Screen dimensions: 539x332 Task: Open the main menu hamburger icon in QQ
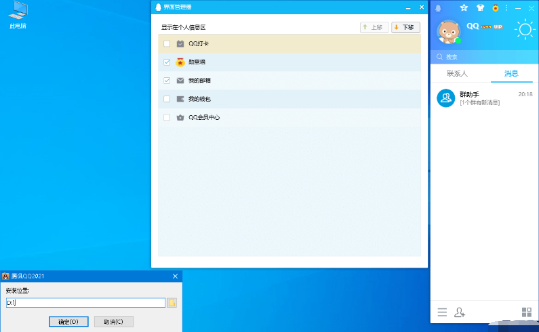(x=442, y=312)
